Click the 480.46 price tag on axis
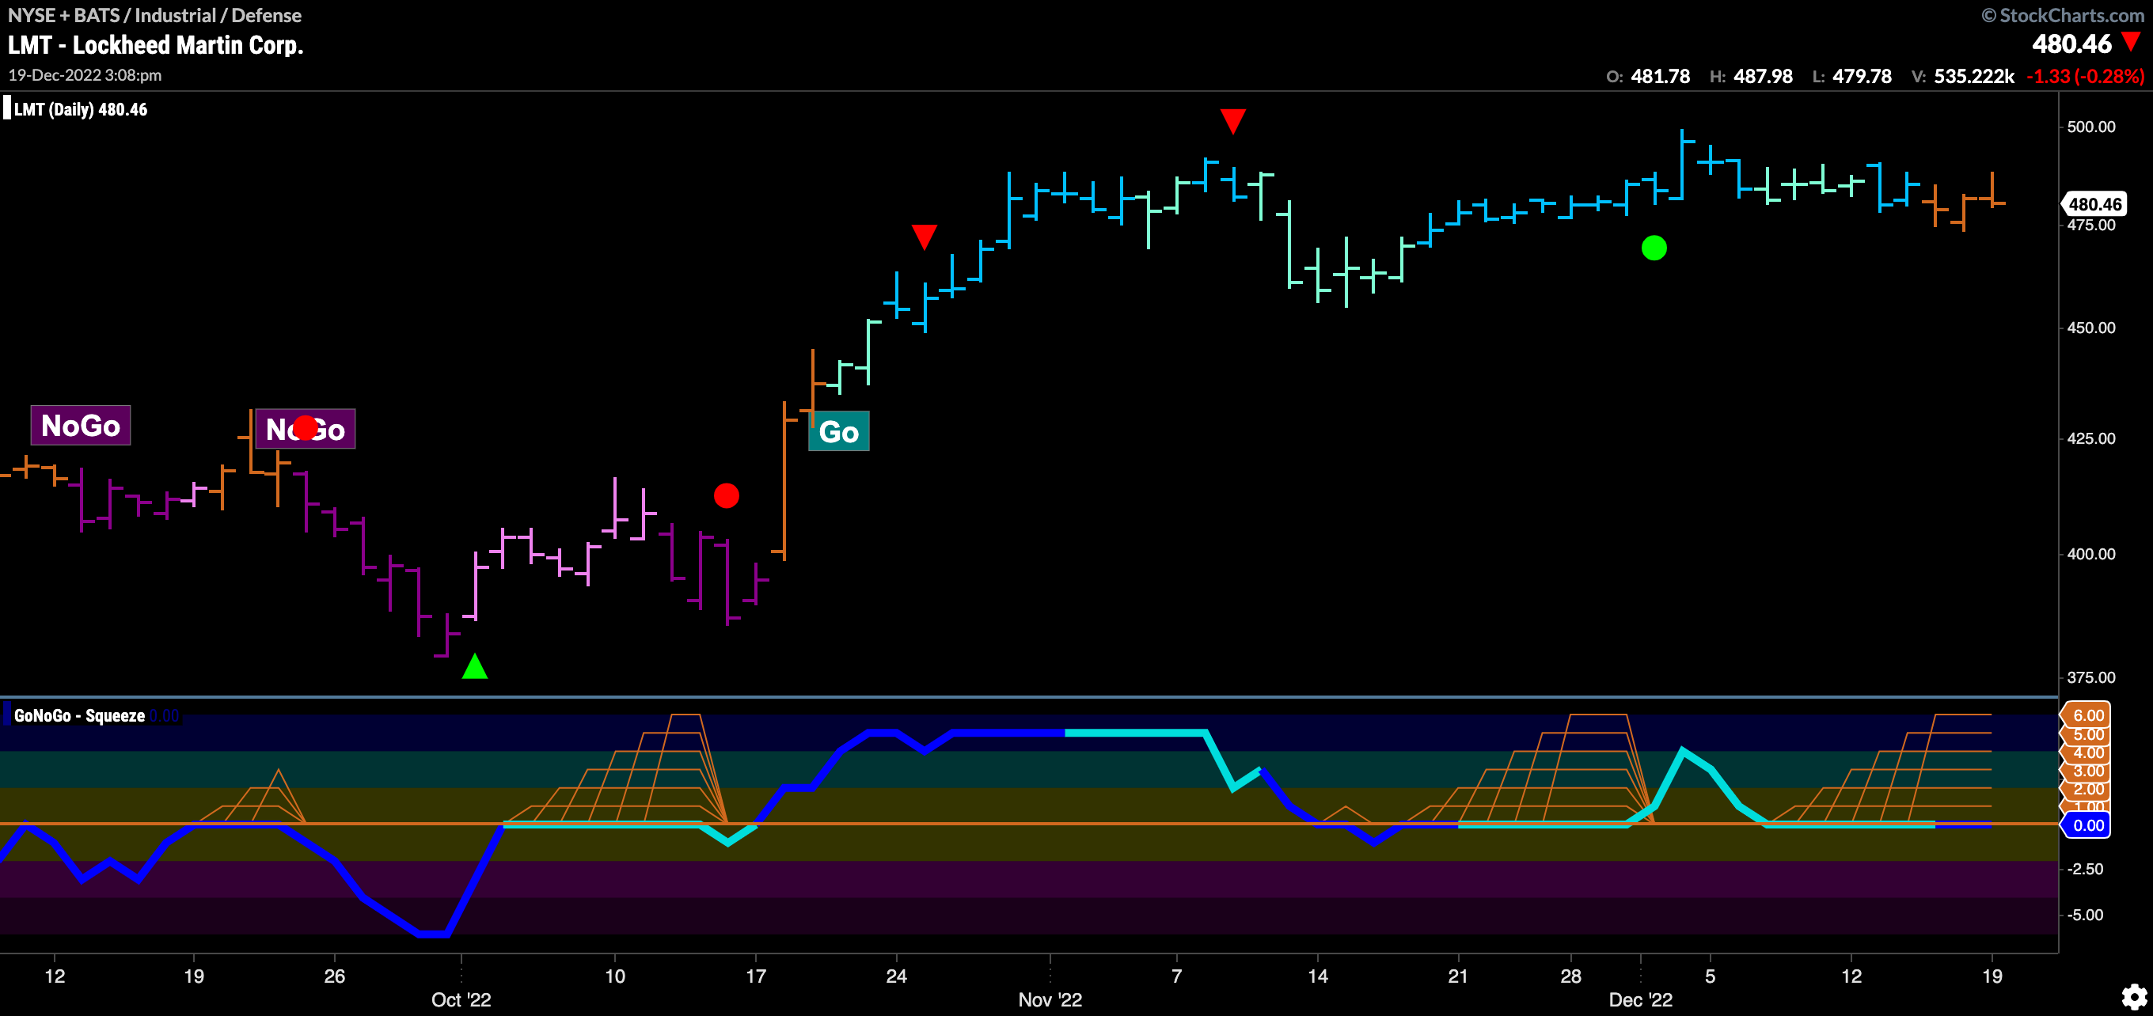 [2094, 204]
